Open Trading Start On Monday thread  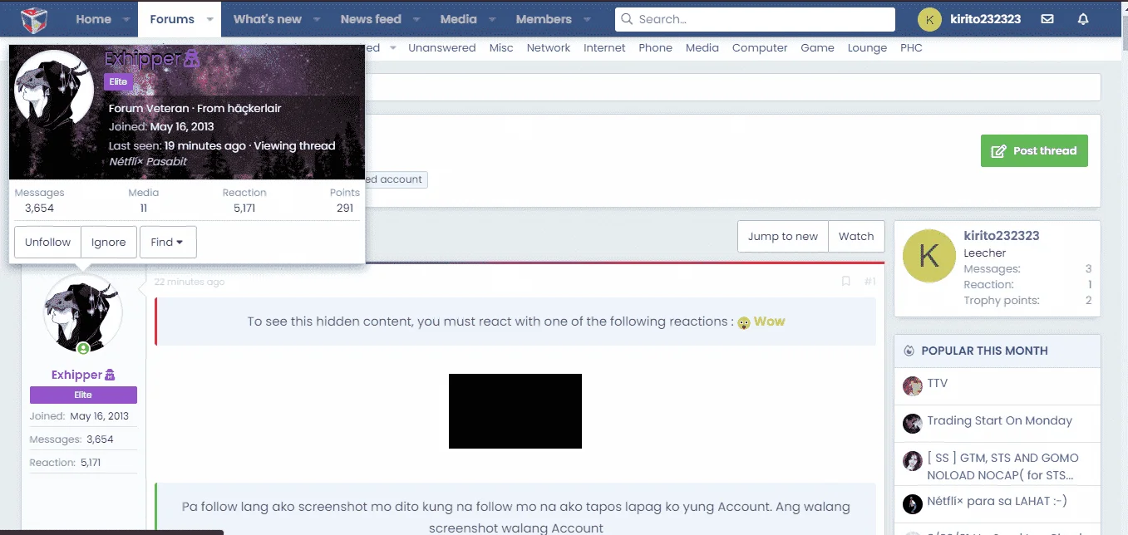click(x=1000, y=421)
